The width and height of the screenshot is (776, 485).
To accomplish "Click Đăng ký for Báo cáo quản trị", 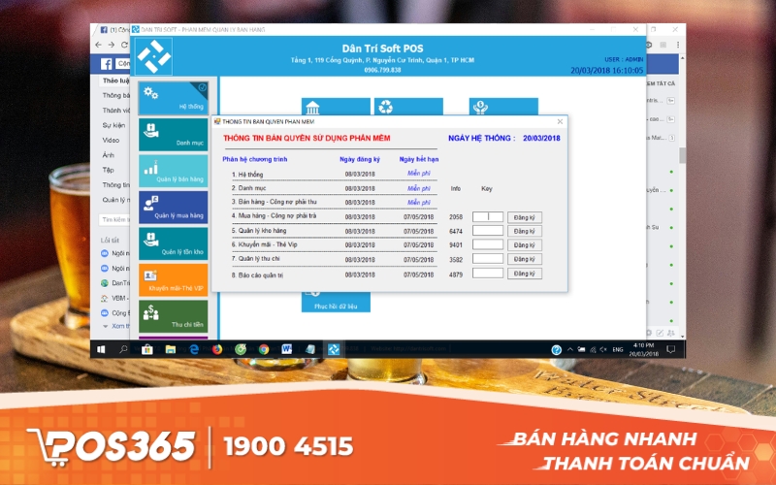I will point(525,274).
